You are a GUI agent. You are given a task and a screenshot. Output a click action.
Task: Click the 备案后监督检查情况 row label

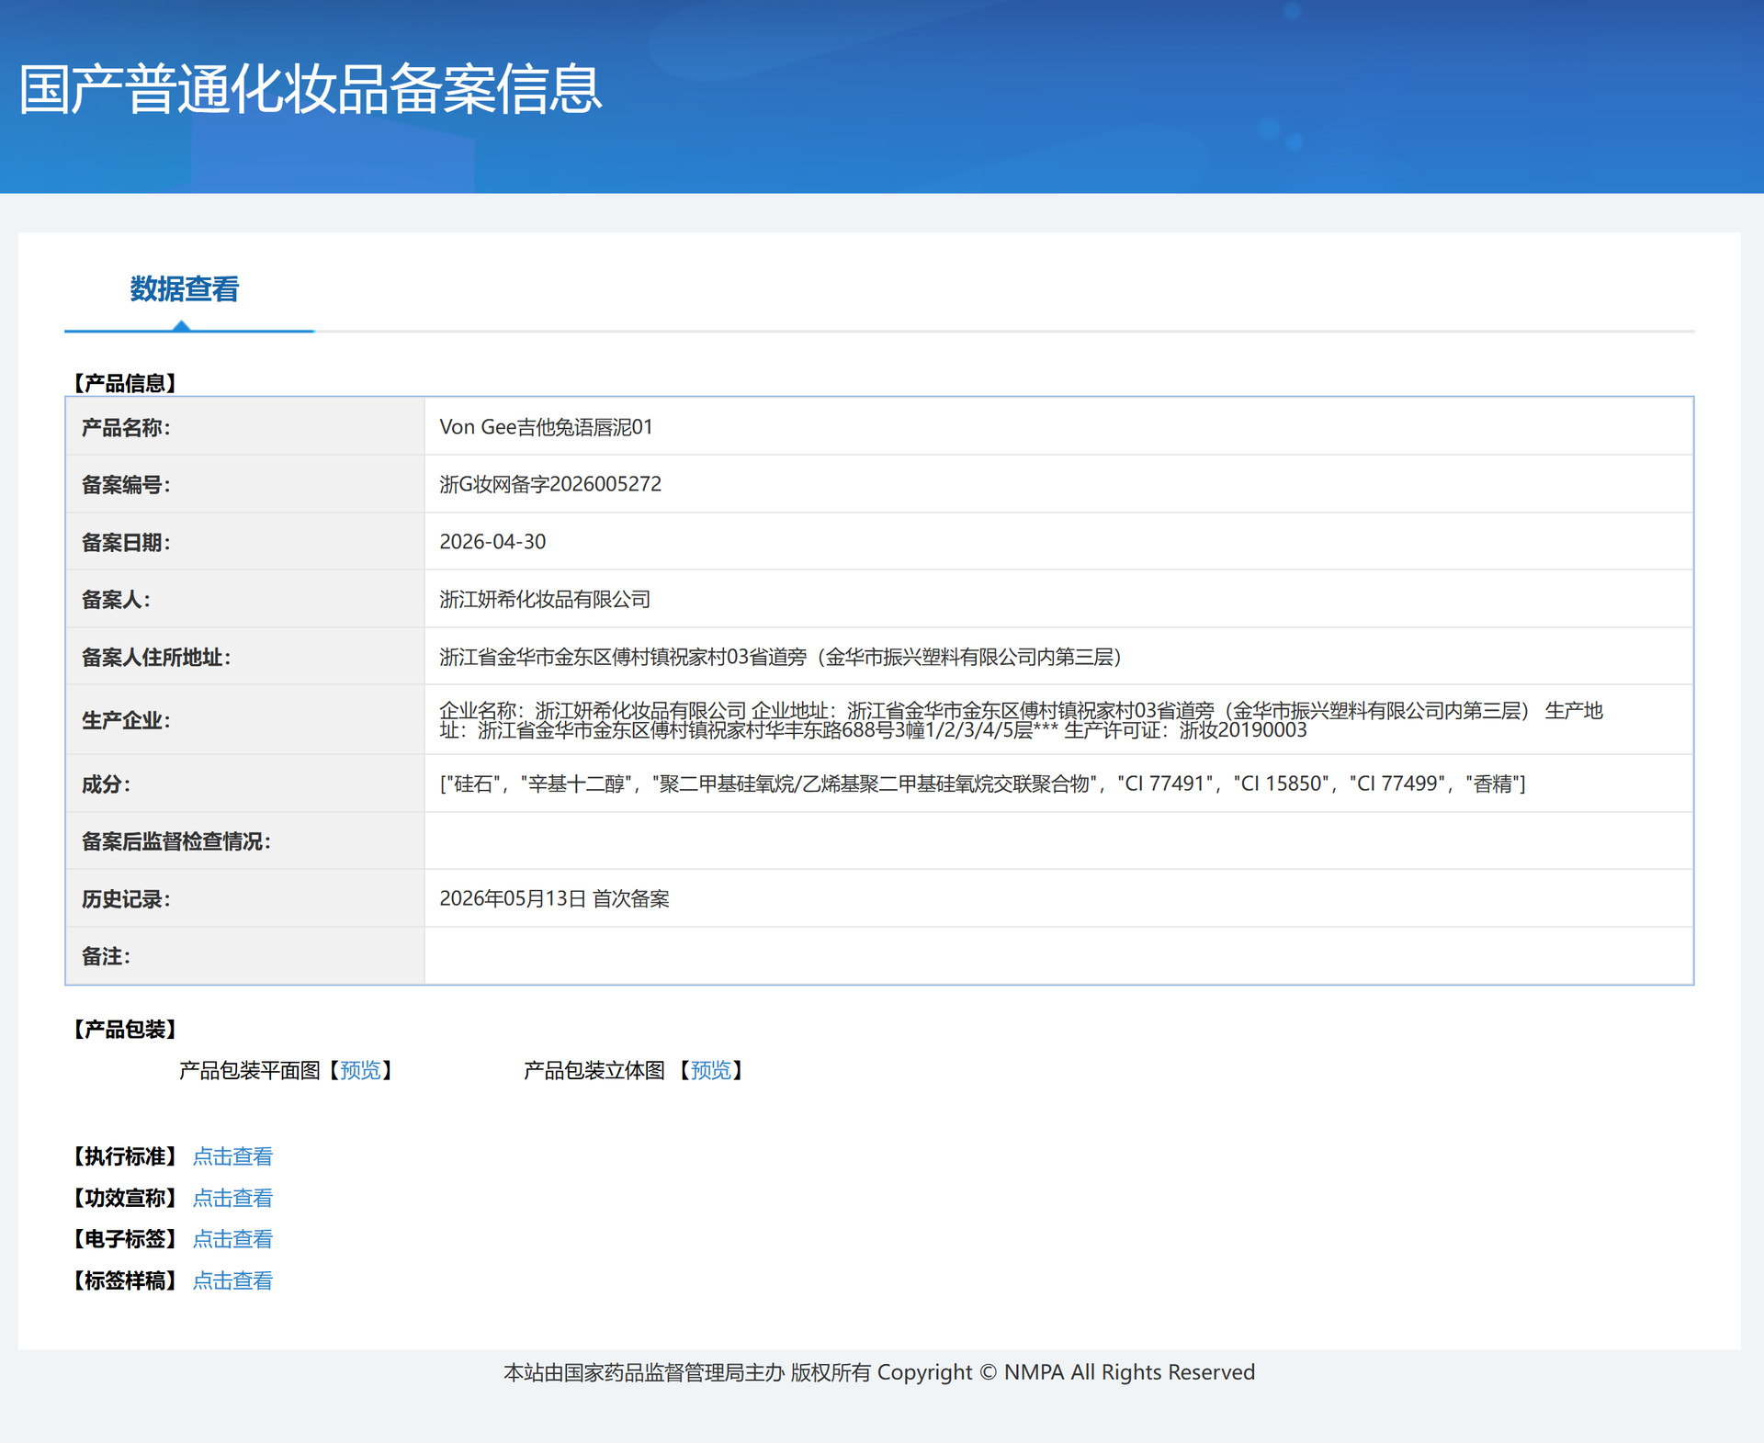(x=176, y=841)
